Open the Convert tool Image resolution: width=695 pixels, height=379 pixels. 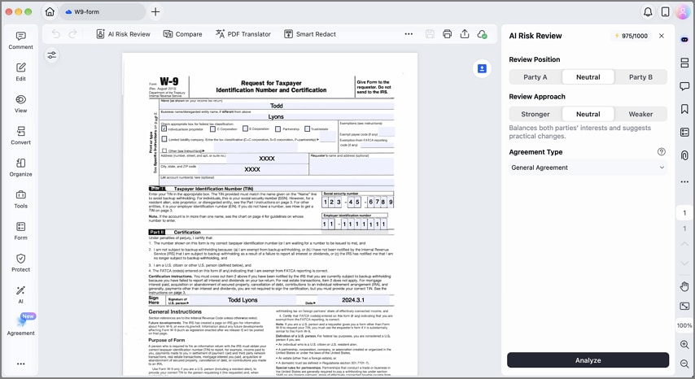point(20,136)
